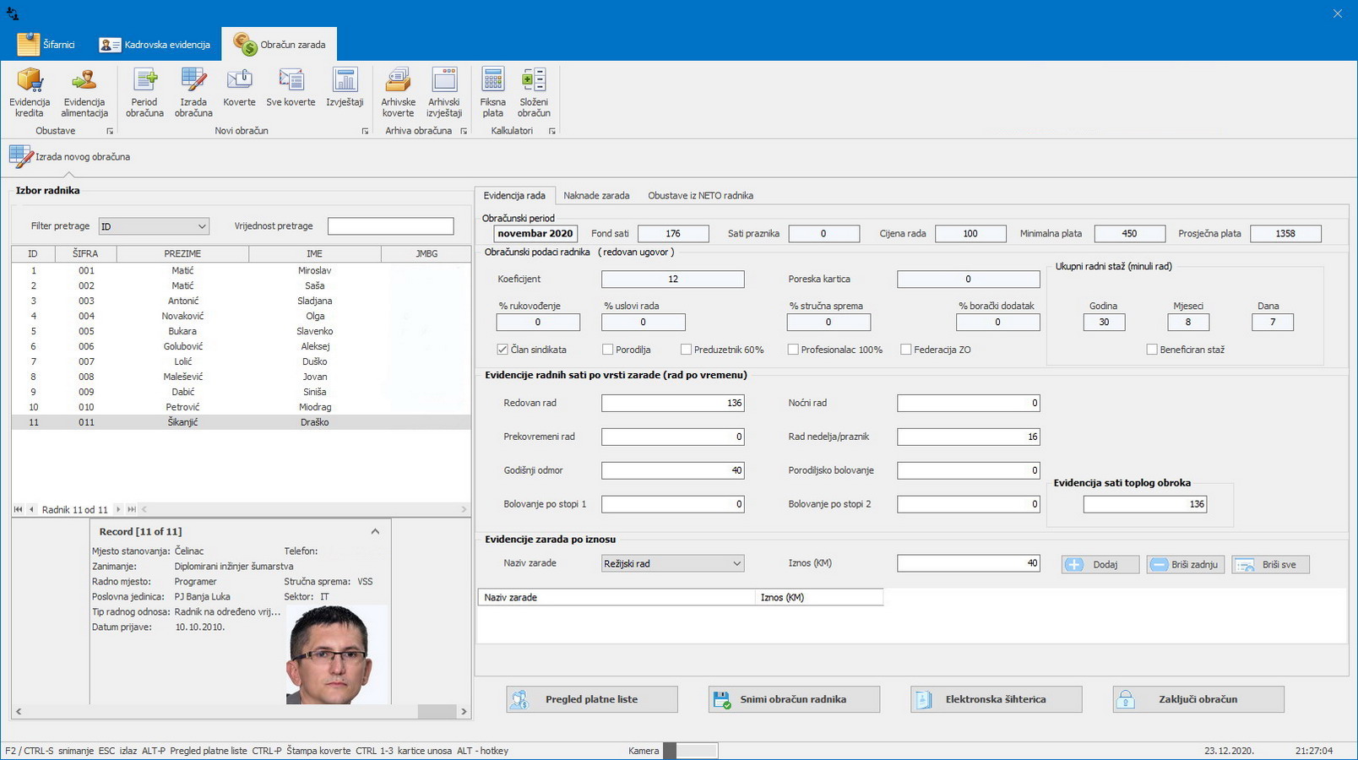Launch Izrada obračuna
1358x760 pixels.
[193, 92]
